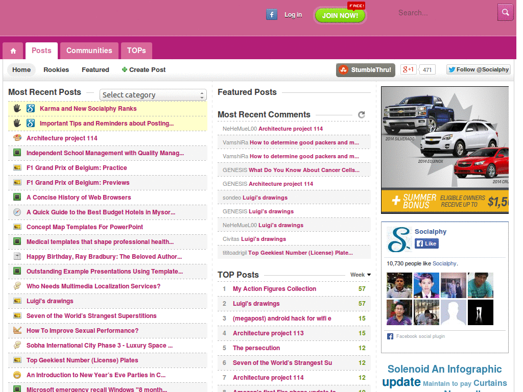Open Seven of the World's Strangest Superstitions post
The height and width of the screenshot is (392, 523).
click(x=91, y=315)
